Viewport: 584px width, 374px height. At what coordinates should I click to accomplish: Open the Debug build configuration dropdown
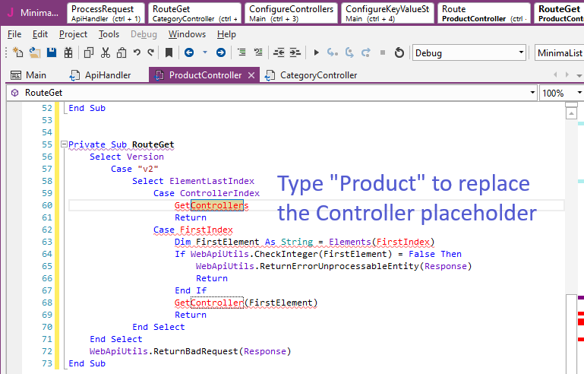[469, 52]
